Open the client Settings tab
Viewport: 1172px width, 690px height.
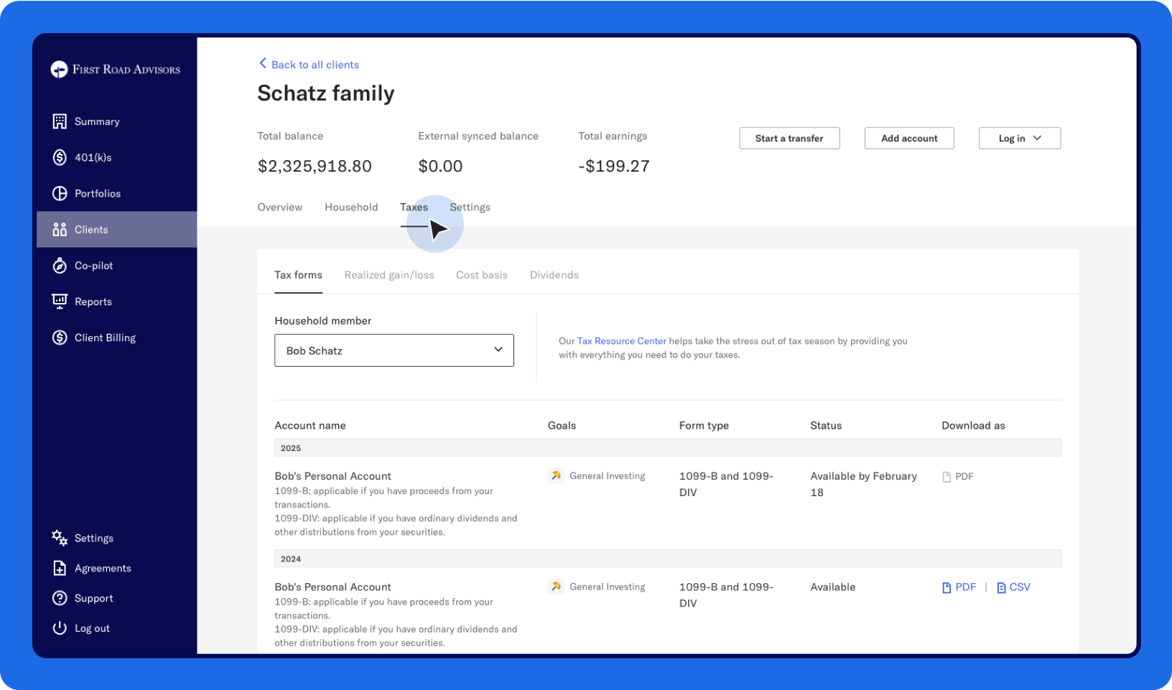tap(470, 208)
